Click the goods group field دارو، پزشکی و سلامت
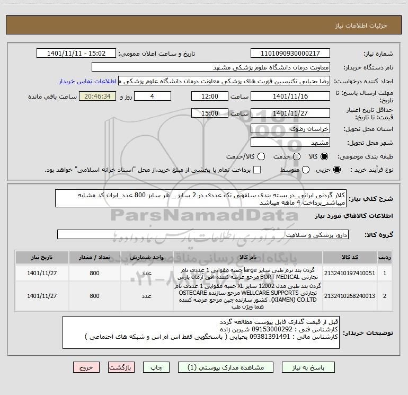408x395 pixels. pyautogui.click(x=203, y=234)
